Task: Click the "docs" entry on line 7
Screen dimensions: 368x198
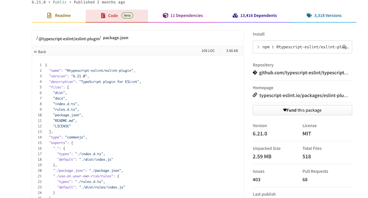Action: pyautogui.click(x=59, y=98)
